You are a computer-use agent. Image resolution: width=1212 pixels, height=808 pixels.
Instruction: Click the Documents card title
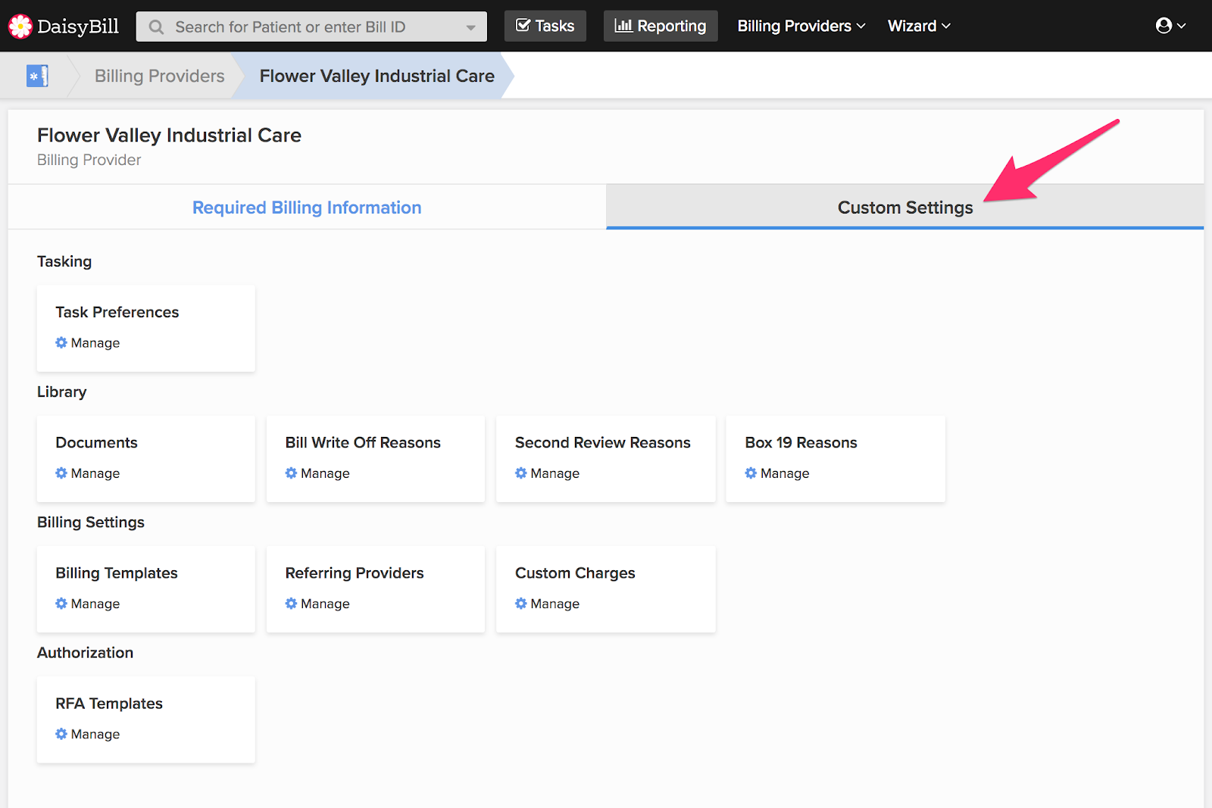(x=96, y=442)
